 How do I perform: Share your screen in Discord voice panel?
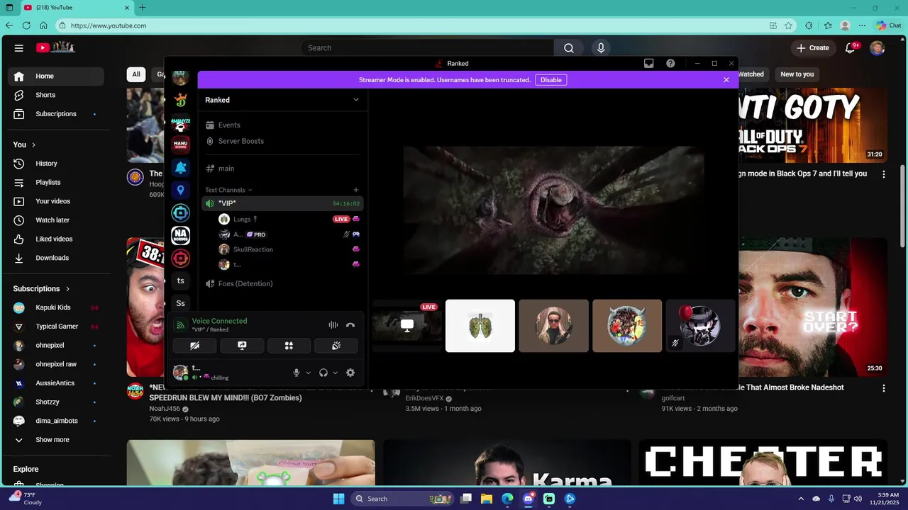click(242, 346)
